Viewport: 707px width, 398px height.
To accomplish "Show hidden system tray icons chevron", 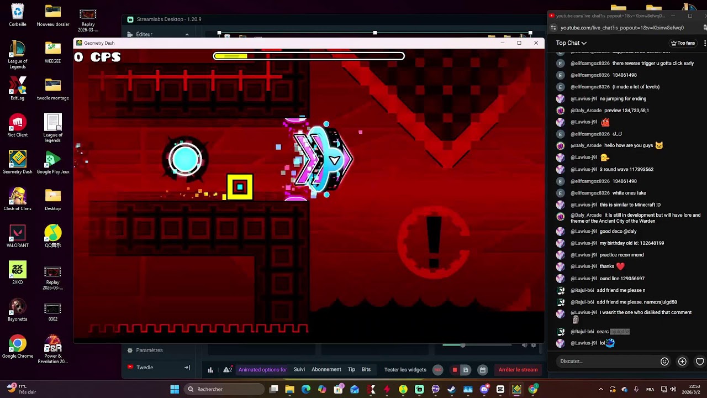I will (601, 389).
